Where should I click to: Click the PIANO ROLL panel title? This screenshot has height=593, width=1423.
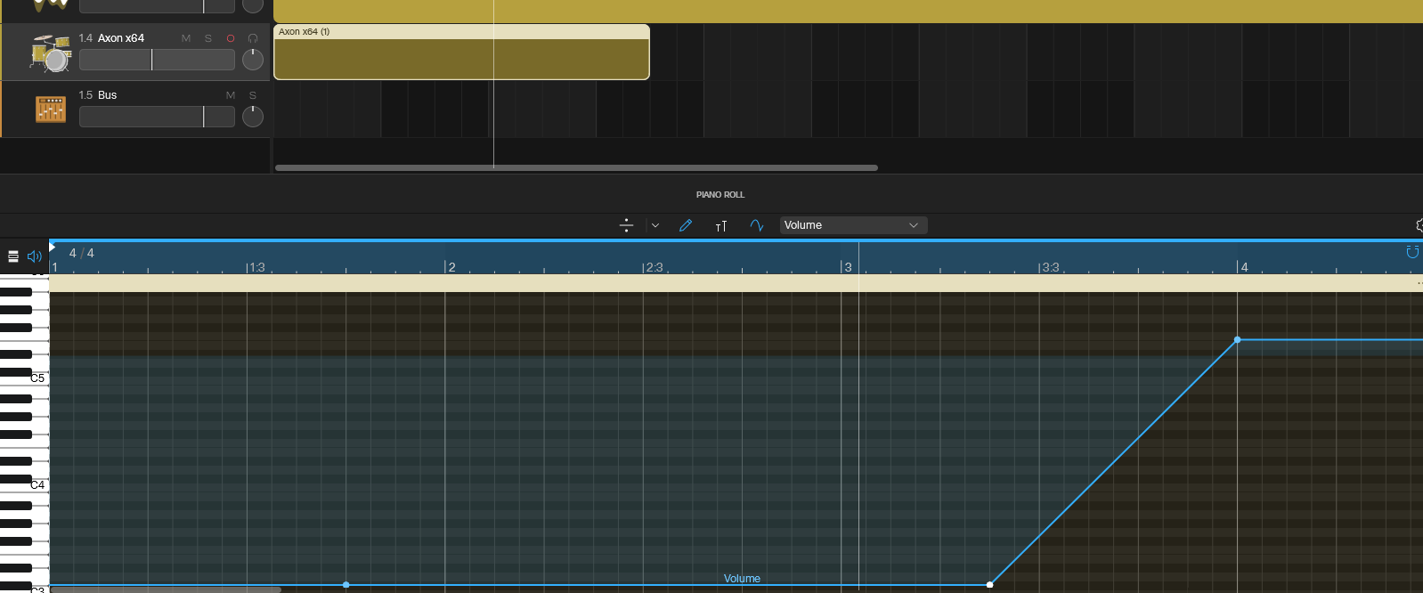pos(720,194)
